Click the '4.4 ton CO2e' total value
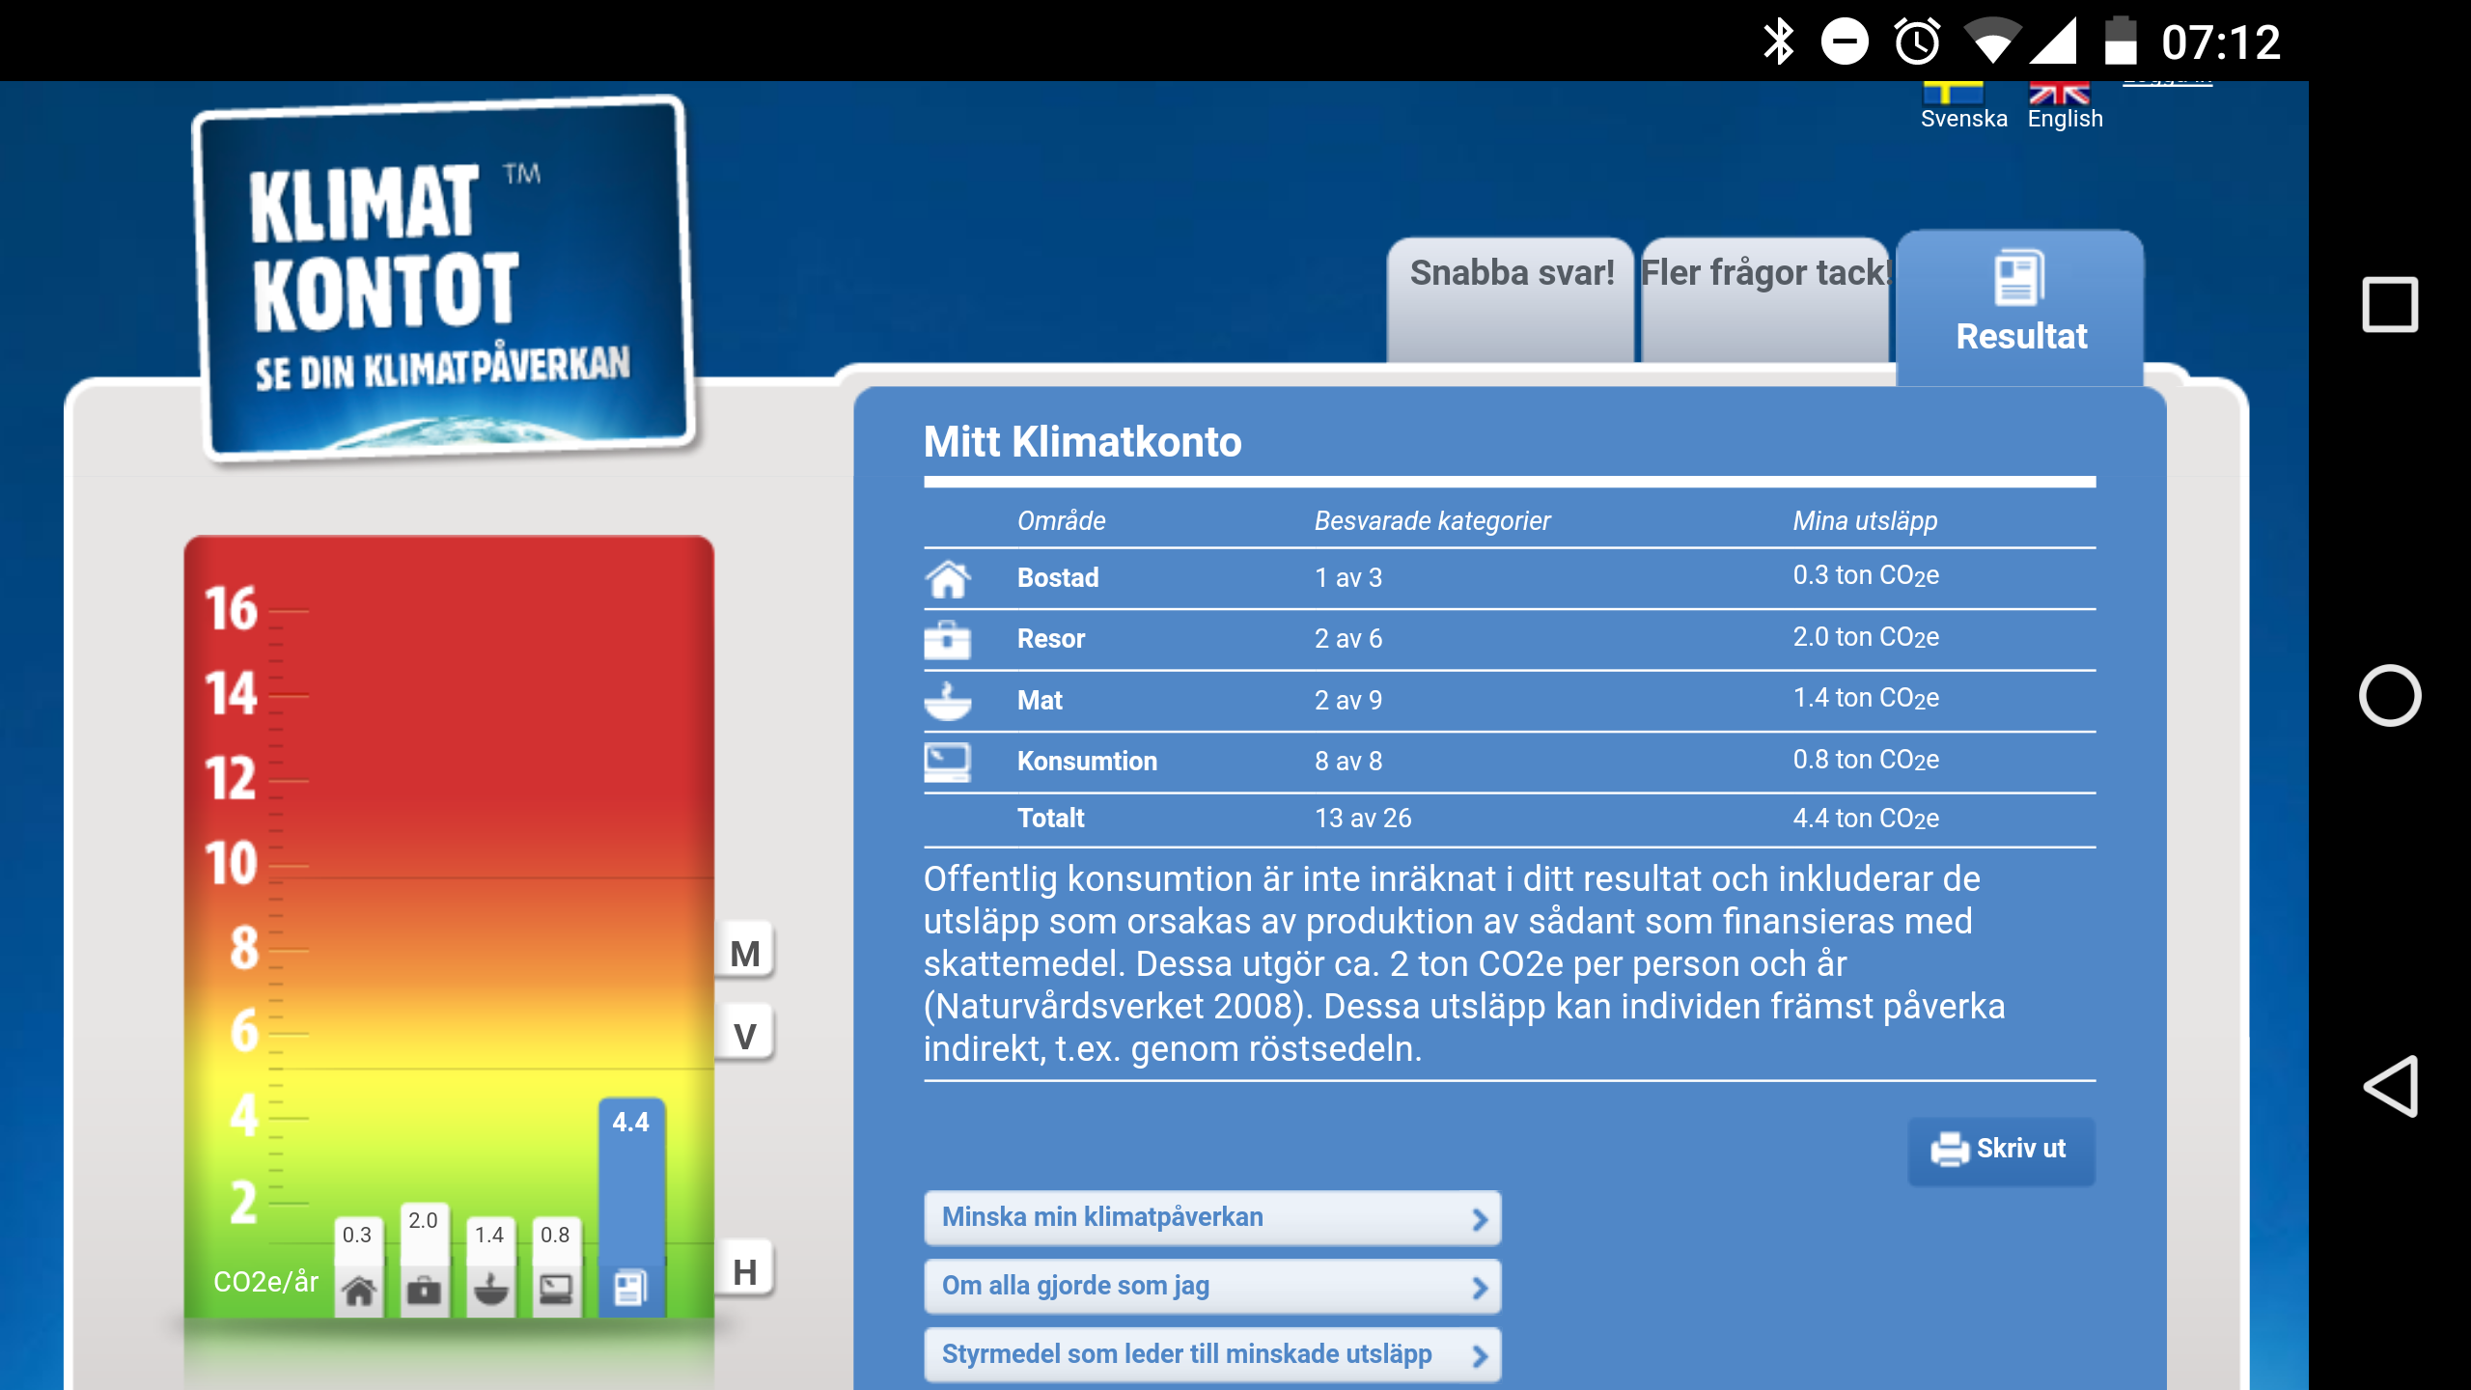Screen dimensions: 2471x1390 1866,819
